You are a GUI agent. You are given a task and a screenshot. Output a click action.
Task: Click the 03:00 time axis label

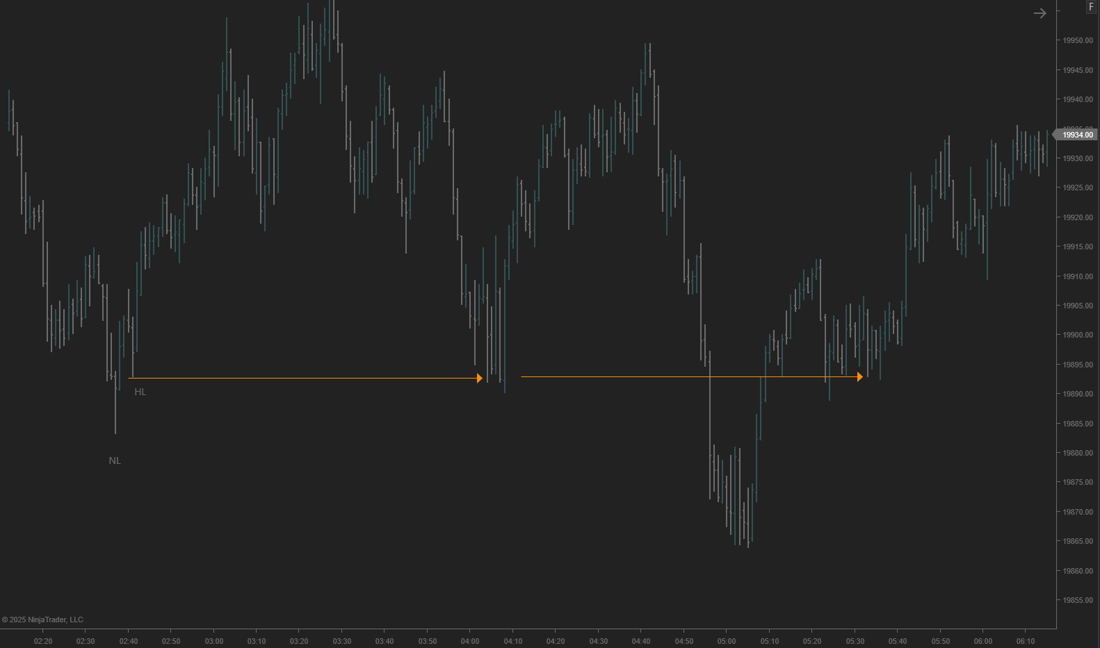pos(214,641)
